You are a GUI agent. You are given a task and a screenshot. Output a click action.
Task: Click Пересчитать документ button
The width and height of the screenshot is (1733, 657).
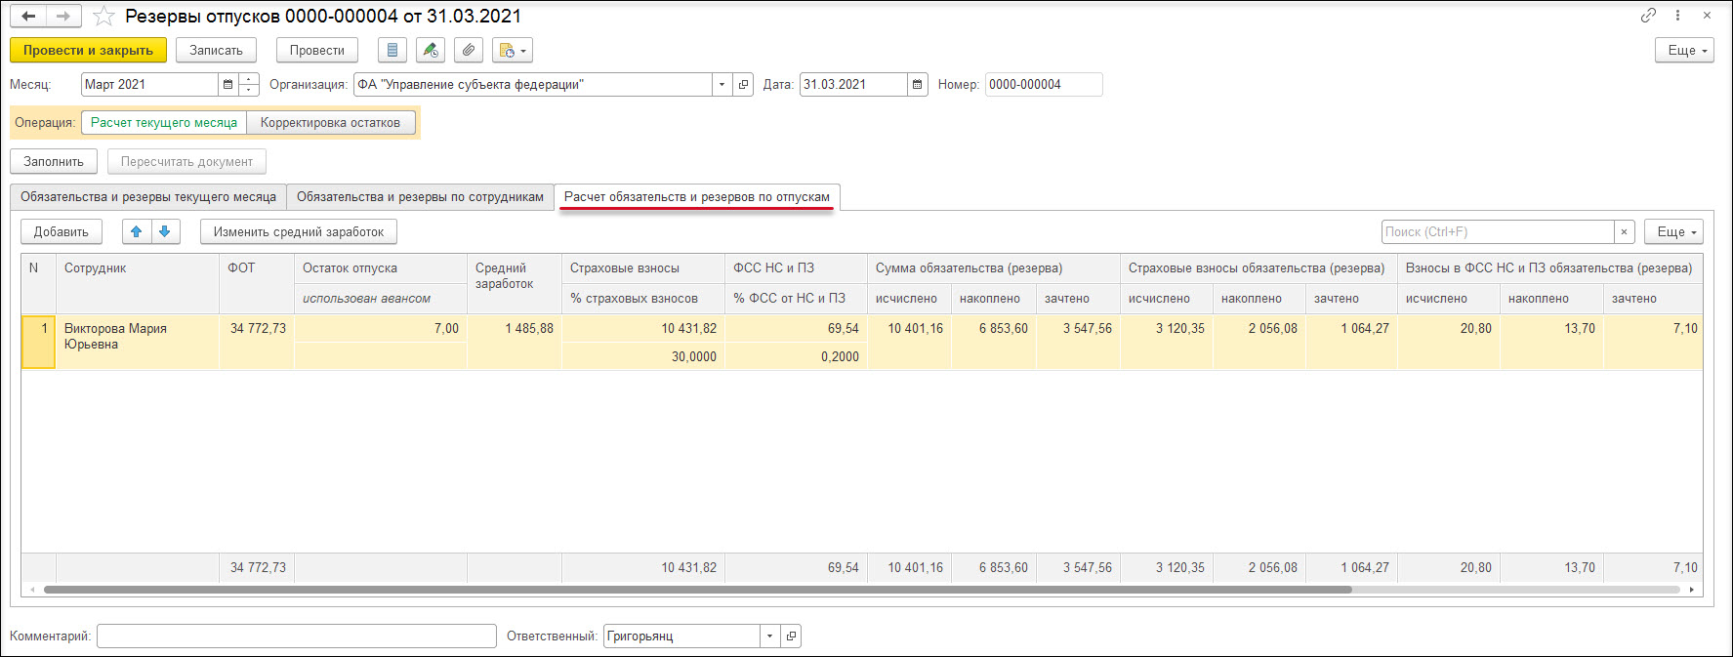pyautogui.click(x=186, y=162)
